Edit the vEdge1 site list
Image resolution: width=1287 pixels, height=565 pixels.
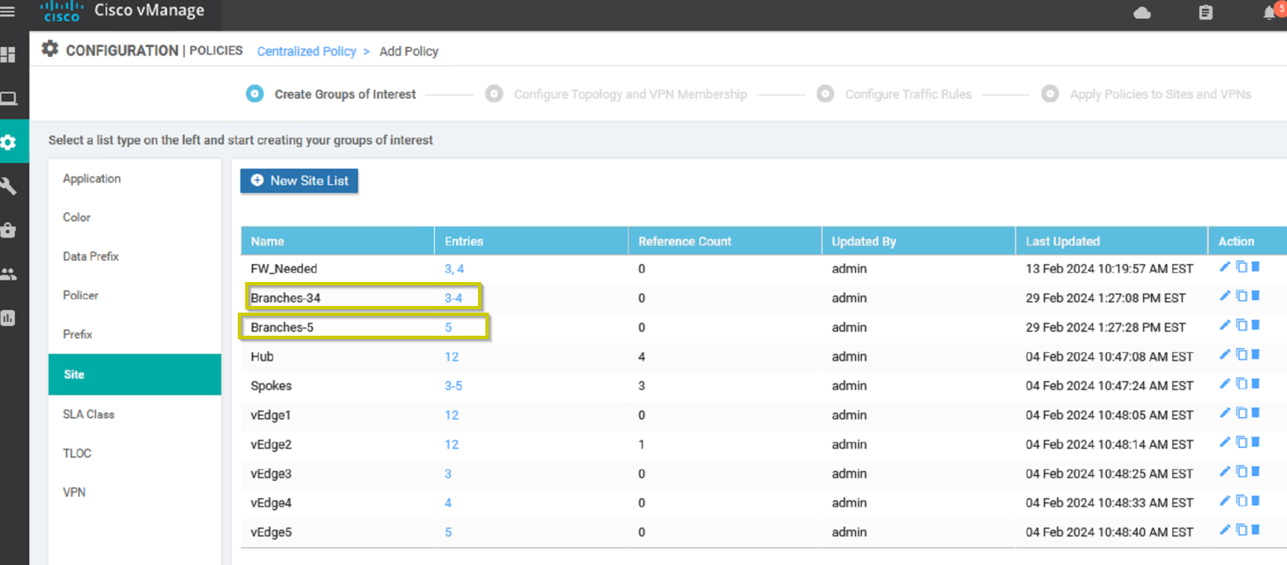pyautogui.click(x=1225, y=412)
